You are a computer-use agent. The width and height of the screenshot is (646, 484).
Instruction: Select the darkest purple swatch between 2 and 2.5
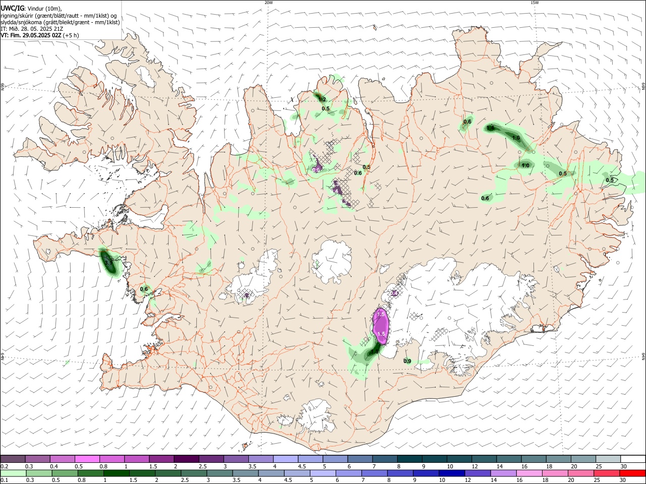(186, 459)
